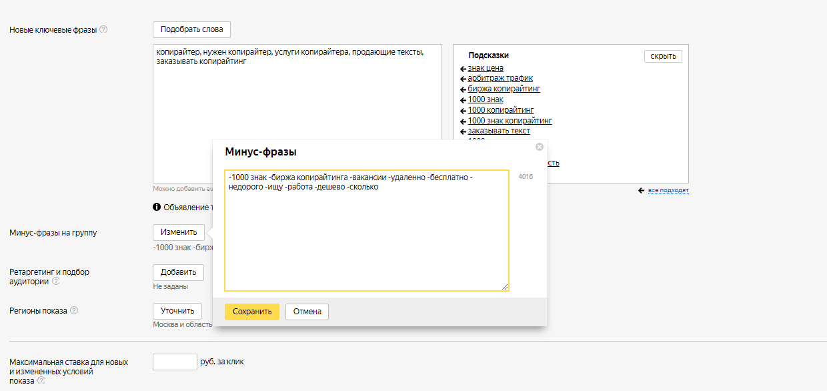The width and height of the screenshot is (827, 391).
Task: Focus the maximum bid per click field
Action: (x=175, y=362)
